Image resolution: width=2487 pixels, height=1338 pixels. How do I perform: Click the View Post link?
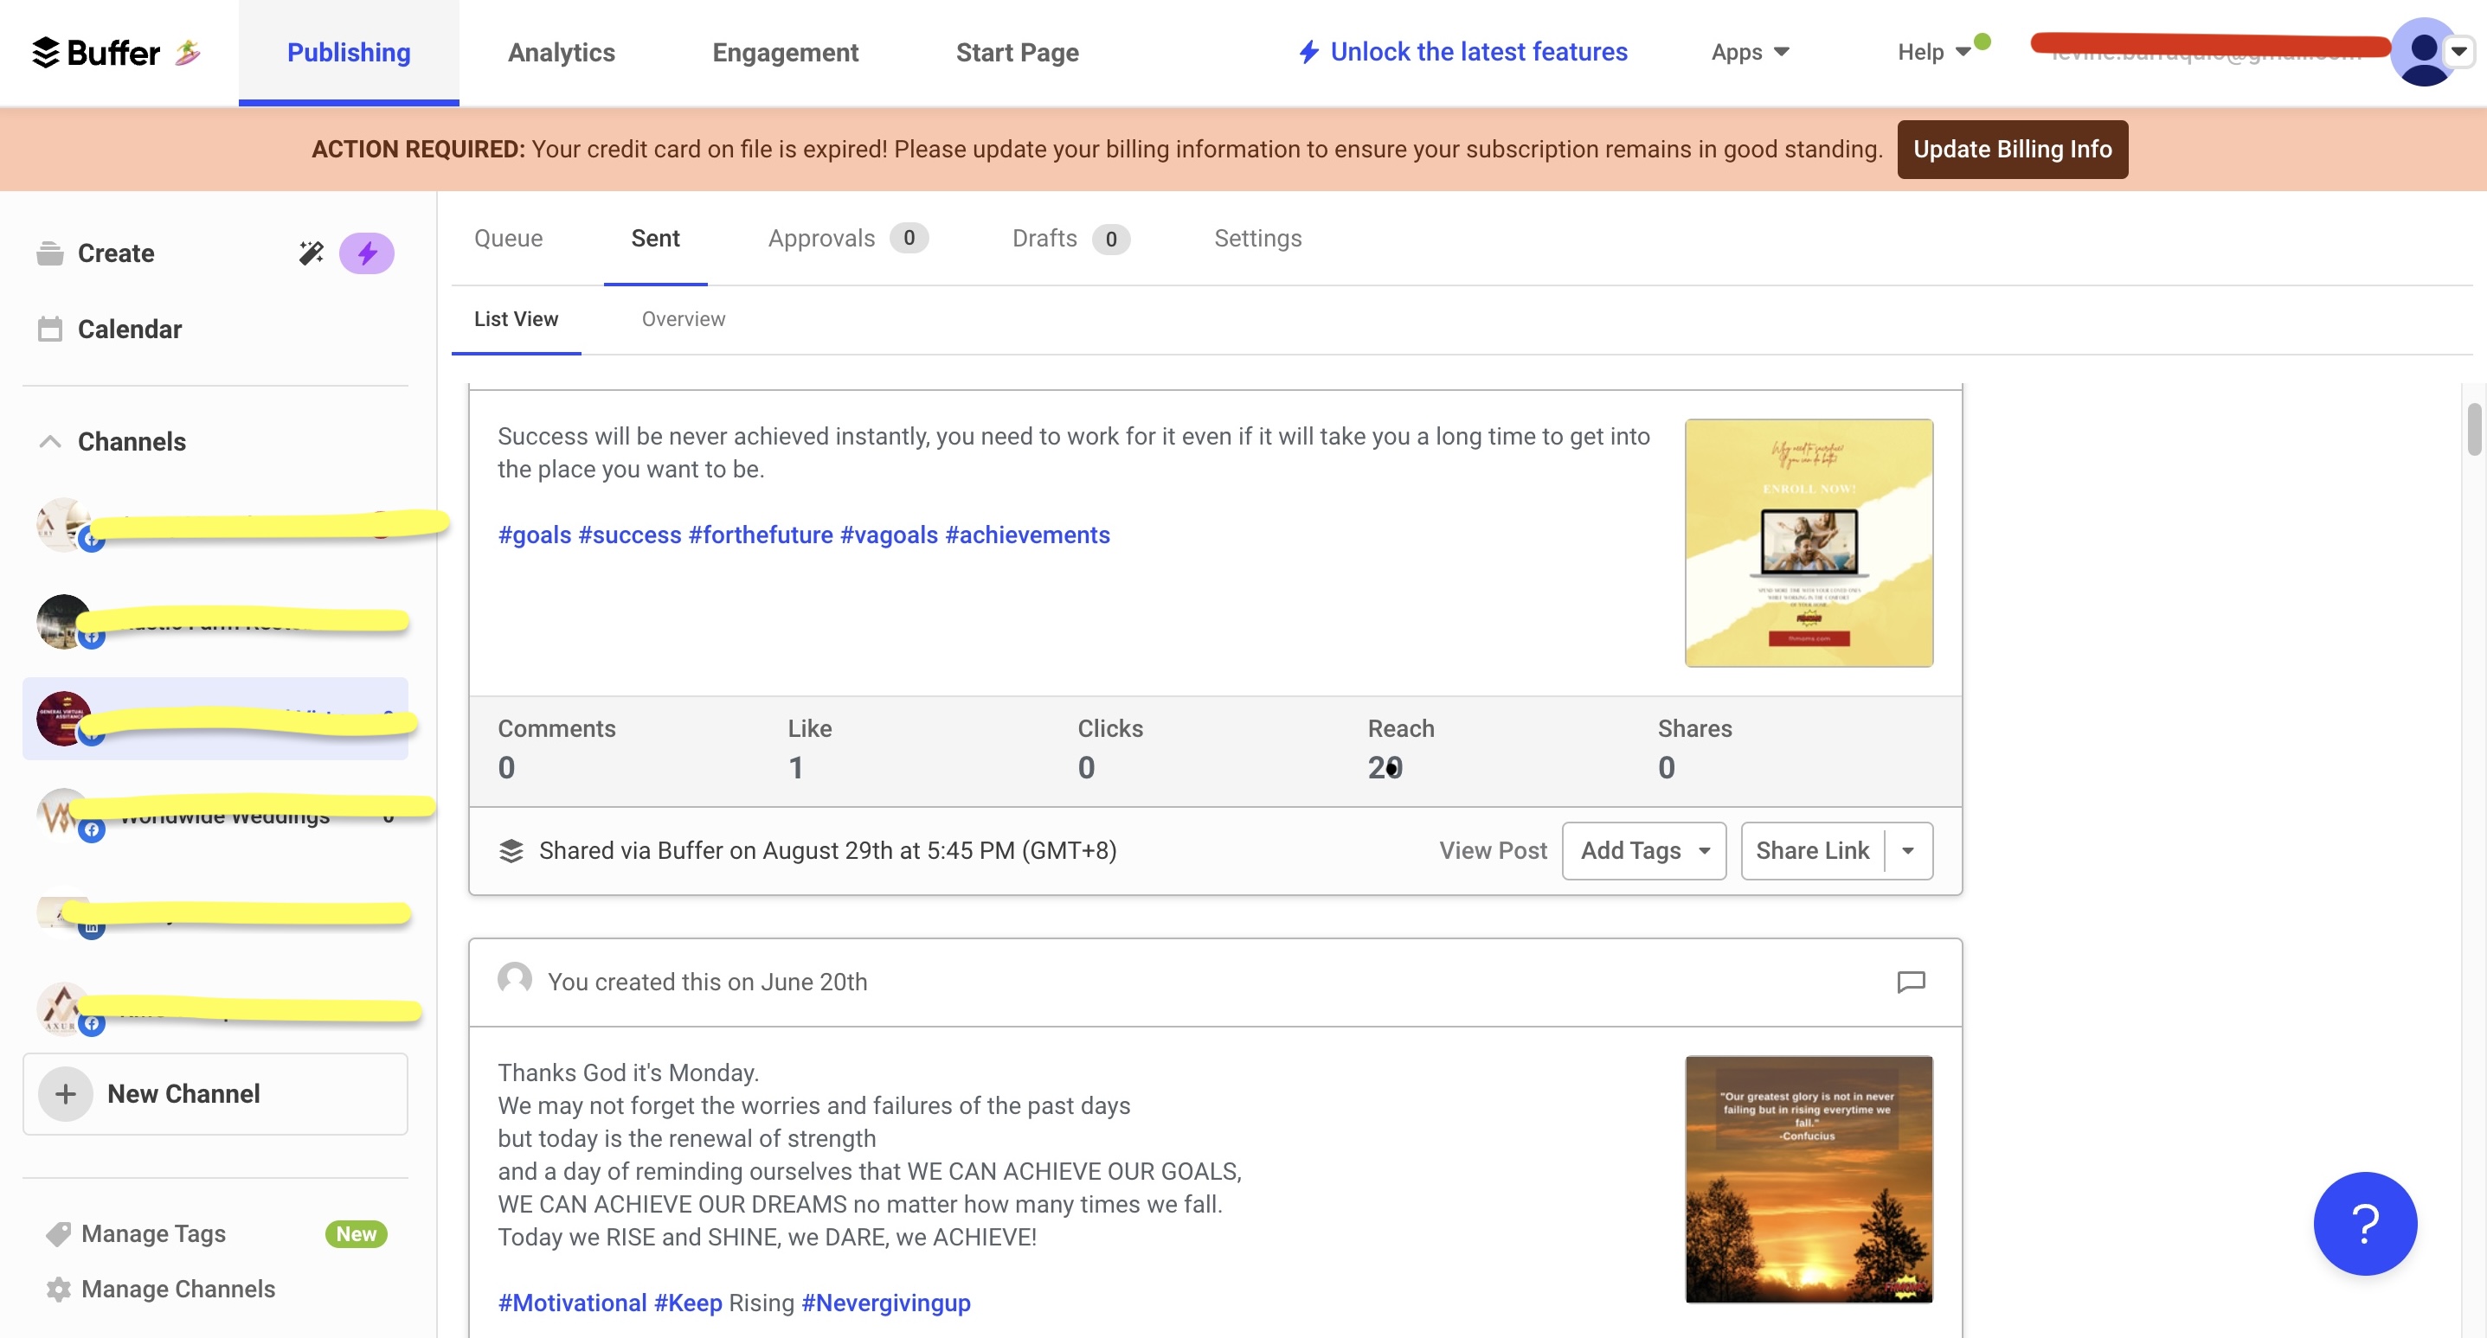(x=1493, y=850)
